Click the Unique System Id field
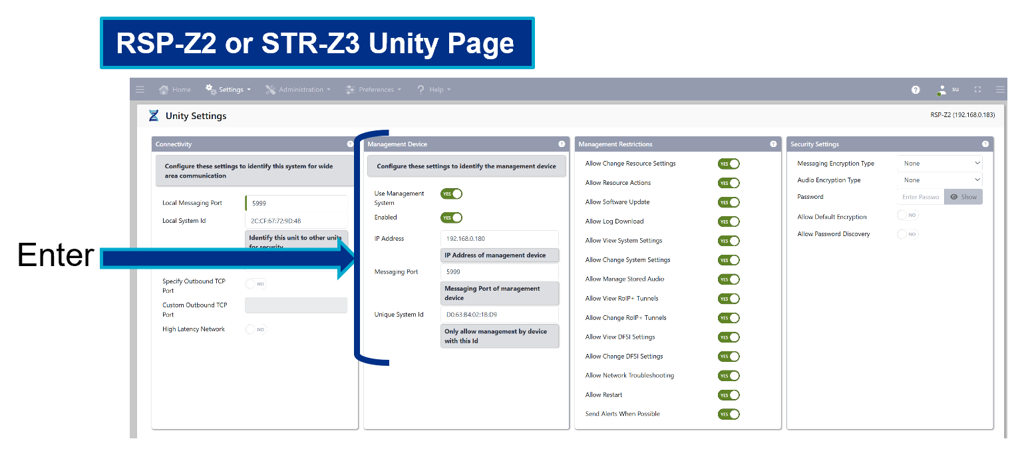 tap(500, 315)
